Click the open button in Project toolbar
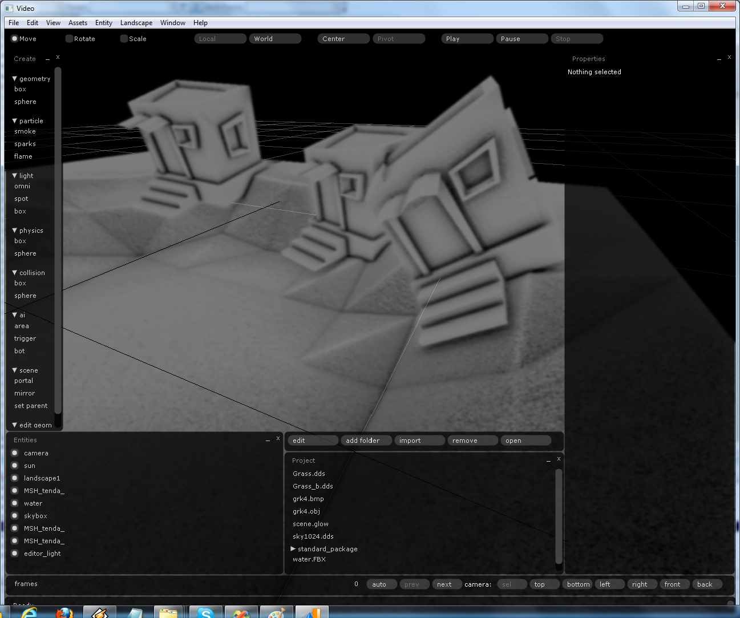Screen dimensions: 740x618 coord(526,441)
